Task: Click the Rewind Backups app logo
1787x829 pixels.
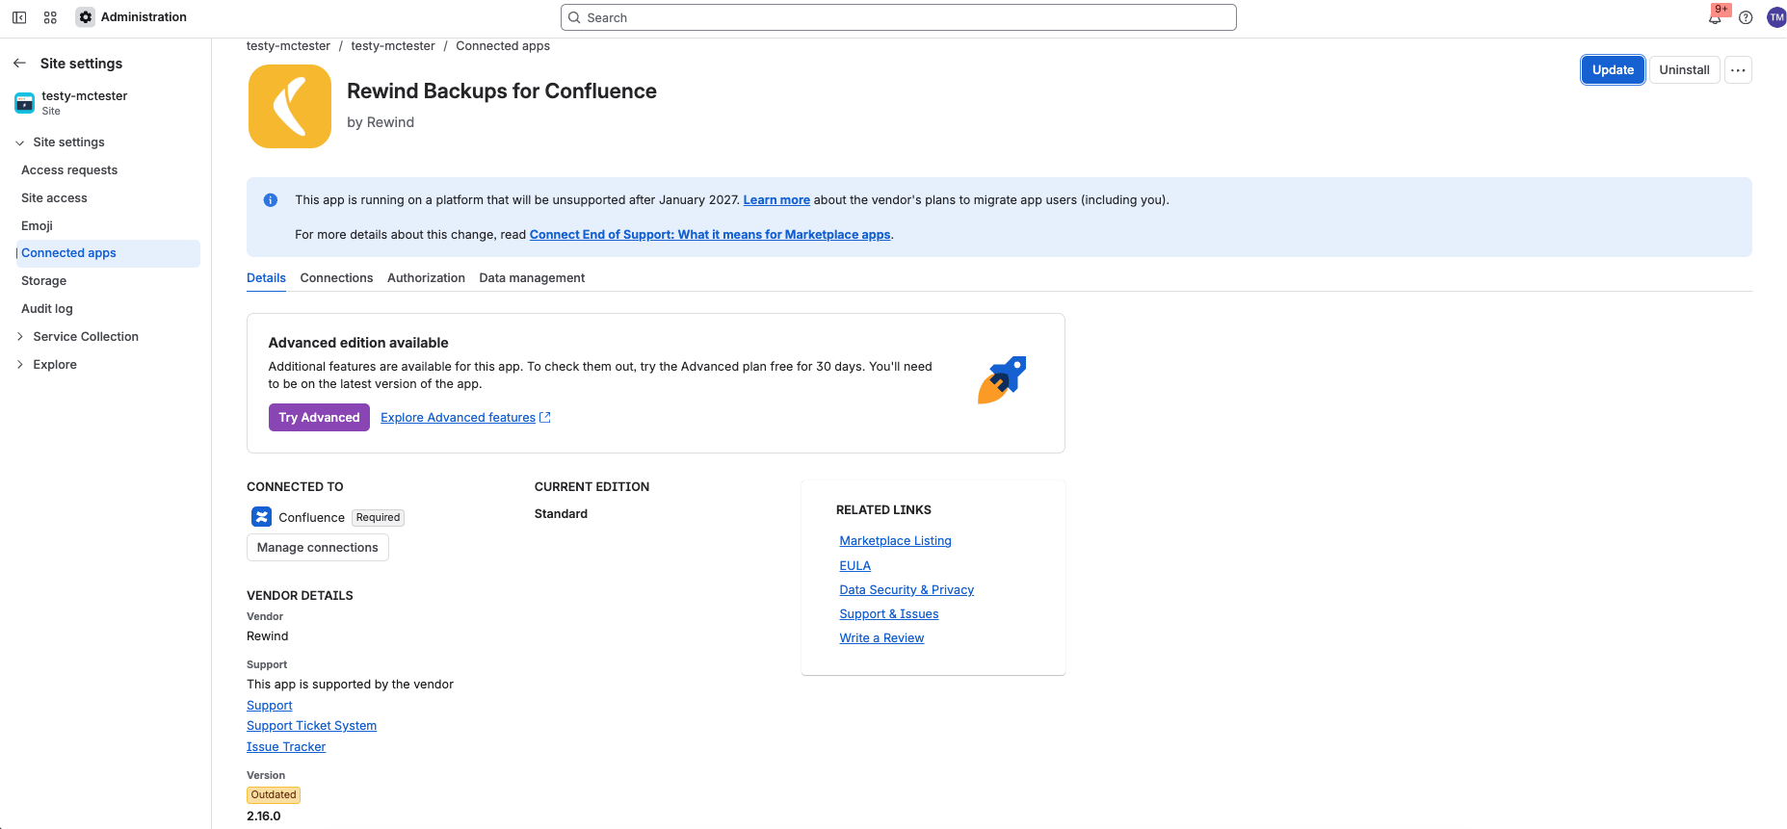Action: (x=290, y=106)
